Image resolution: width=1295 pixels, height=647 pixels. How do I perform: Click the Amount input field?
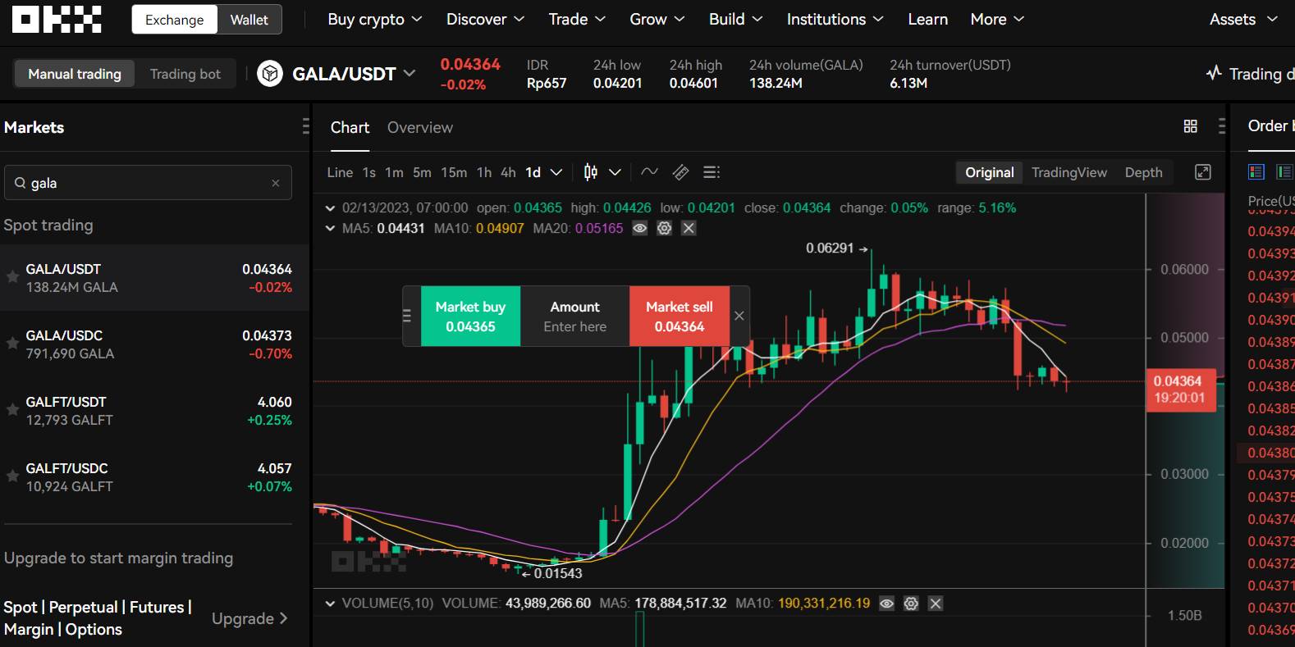pyautogui.click(x=574, y=317)
